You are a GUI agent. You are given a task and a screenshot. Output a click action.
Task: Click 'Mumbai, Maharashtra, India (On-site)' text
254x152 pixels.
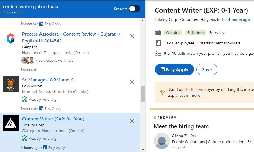pos(55,92)
